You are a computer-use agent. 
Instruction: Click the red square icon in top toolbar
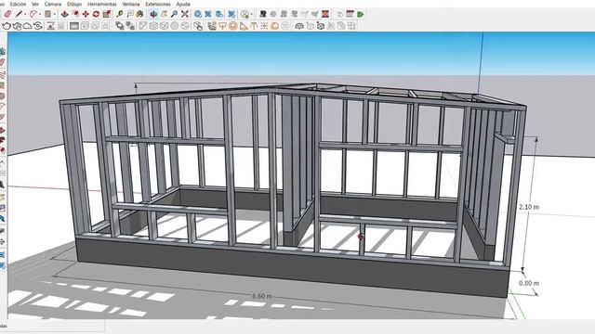(x=325, y=15)
